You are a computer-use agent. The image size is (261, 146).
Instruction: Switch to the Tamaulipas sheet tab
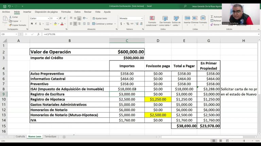(50, 137)
